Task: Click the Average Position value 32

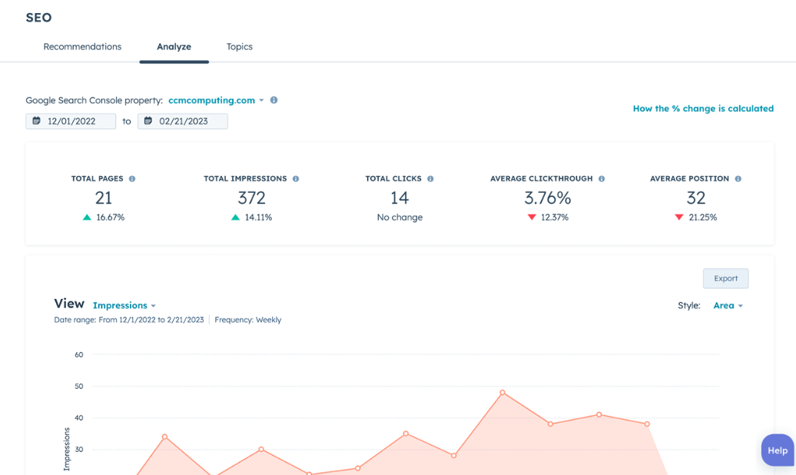Action: [696, 198]
